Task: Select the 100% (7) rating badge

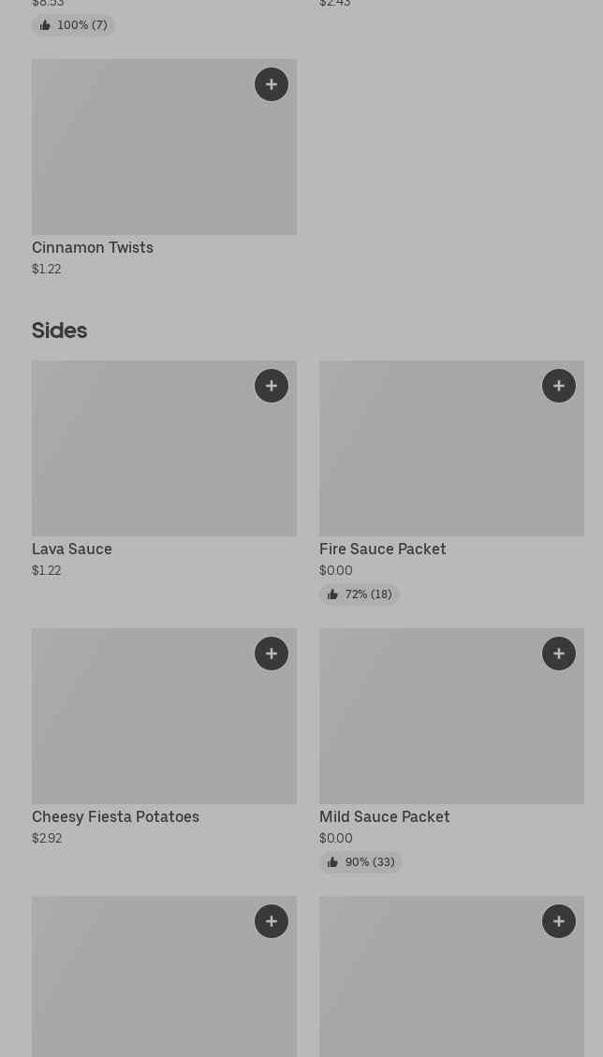Action: [73, 25]
